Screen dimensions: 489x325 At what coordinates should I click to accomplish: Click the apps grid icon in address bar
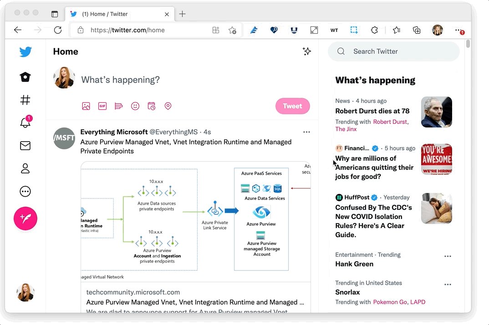[216, 30]
